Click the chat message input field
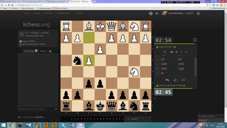Image resolution: width=227 pixels, height=128 pixels. [x=36, y=109]
